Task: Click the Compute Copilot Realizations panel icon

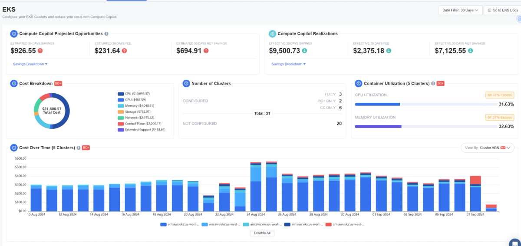Action: click(272, 33)
